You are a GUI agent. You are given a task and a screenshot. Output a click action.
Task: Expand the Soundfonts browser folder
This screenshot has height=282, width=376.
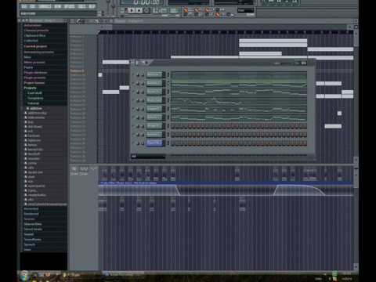point(33,240)
